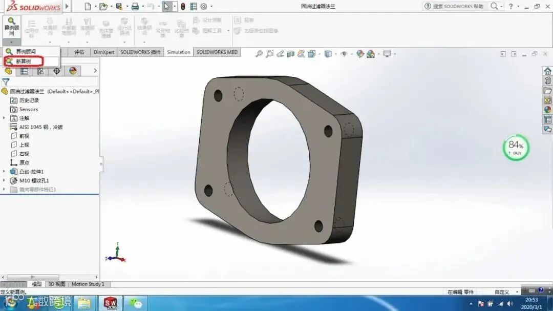Screen dimensions: 553x311
Task: Click the Rebuild traffic light icon
Action: coord(183,6)
